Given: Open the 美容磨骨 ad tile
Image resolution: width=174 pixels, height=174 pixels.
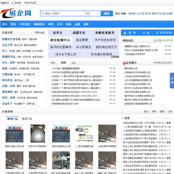Looking at the screenshot, I should click(x=82, y=40).
